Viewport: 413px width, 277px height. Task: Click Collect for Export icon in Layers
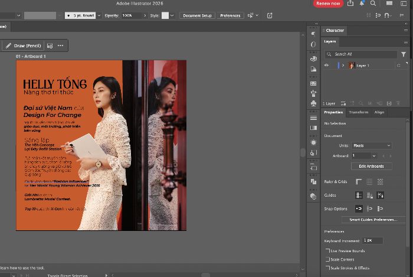[x=343, y=103]
